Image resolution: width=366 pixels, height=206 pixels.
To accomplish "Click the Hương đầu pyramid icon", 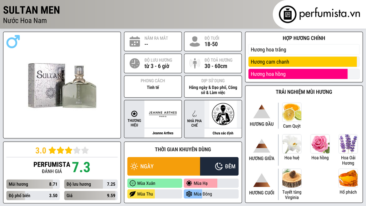I will pos(262,112).
